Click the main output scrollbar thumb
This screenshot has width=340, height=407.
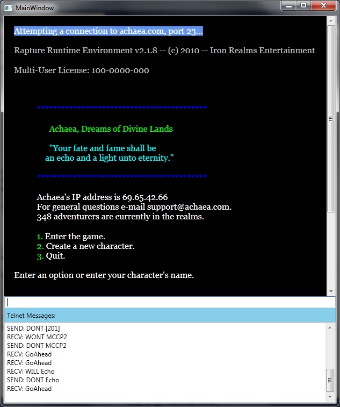[331, 119]
